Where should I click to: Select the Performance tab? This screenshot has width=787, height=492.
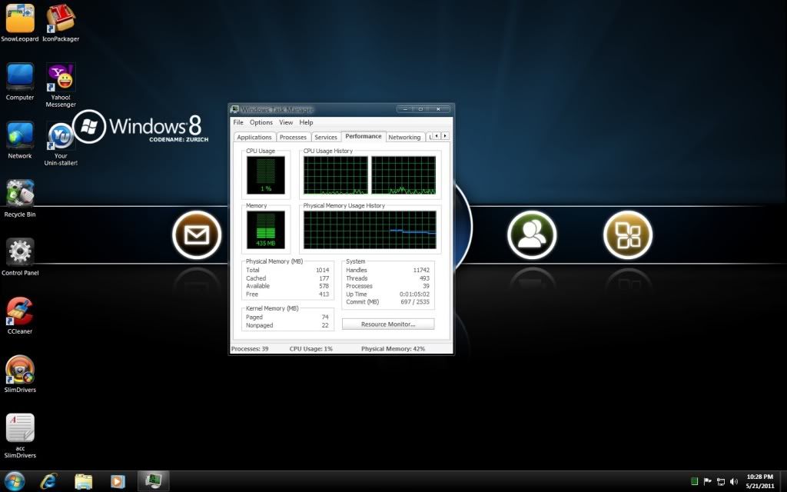pos(363,136)
